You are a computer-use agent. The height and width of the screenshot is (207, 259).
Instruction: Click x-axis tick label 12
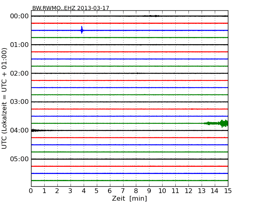[x=188, y=191]
